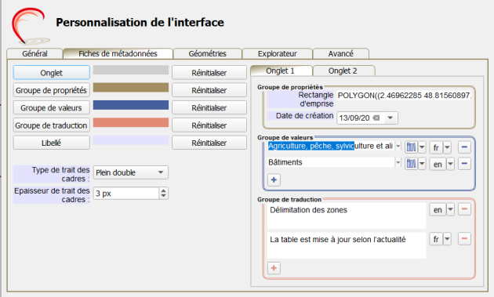Pick the grey Onglet color swatch

pyautogui.click(x=131, y=70)
